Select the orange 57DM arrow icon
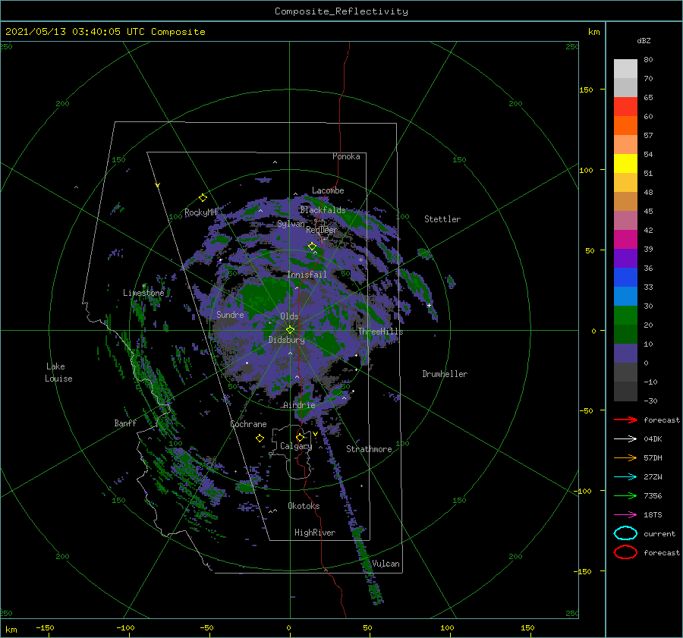 [625, 457]
